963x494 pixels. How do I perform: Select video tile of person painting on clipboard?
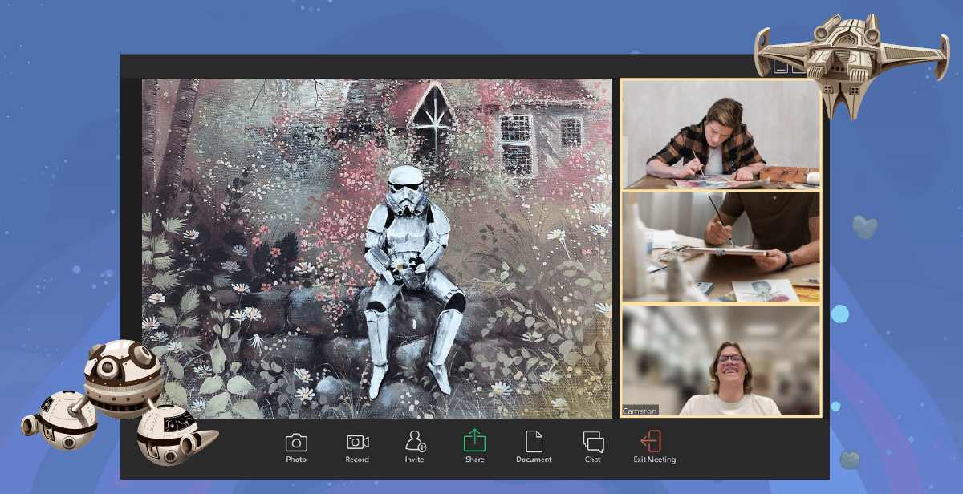coord(721,248)
